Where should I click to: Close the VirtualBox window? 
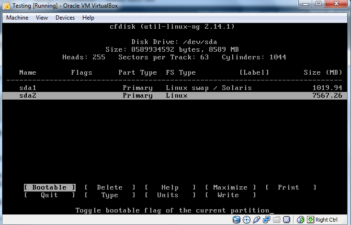tap(336, 4)
